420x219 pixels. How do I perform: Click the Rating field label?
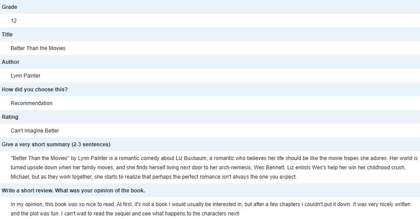pos(10,117)
